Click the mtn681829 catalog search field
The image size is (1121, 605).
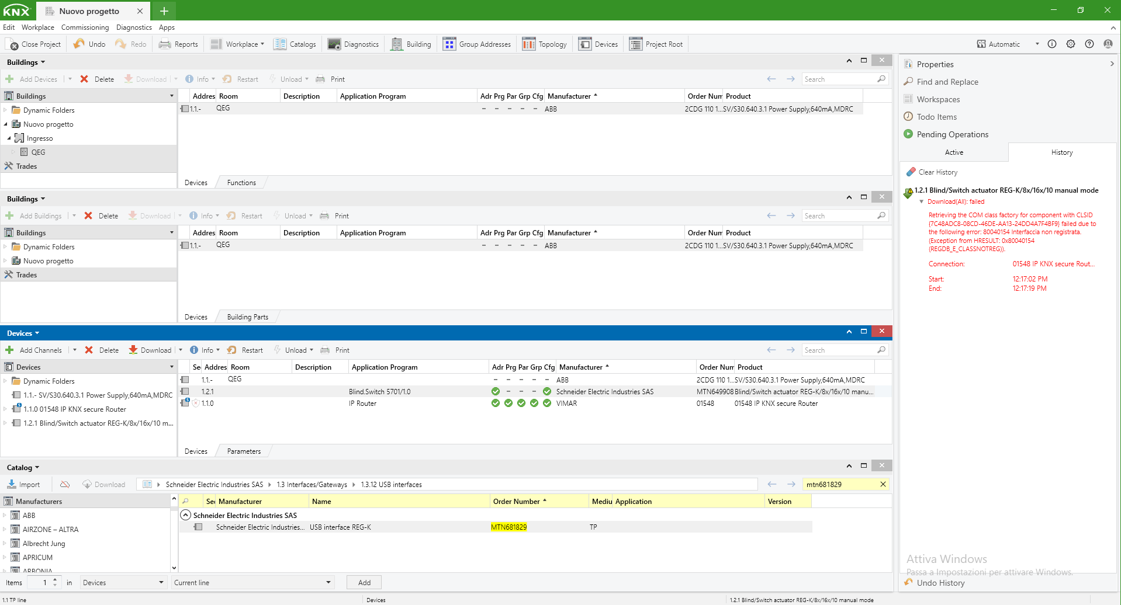tap(840, 484)
